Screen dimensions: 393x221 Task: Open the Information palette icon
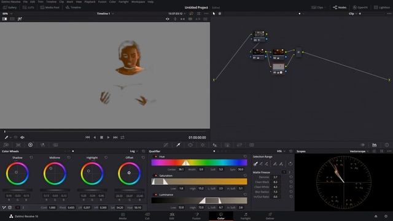click(x=387, y=145)
